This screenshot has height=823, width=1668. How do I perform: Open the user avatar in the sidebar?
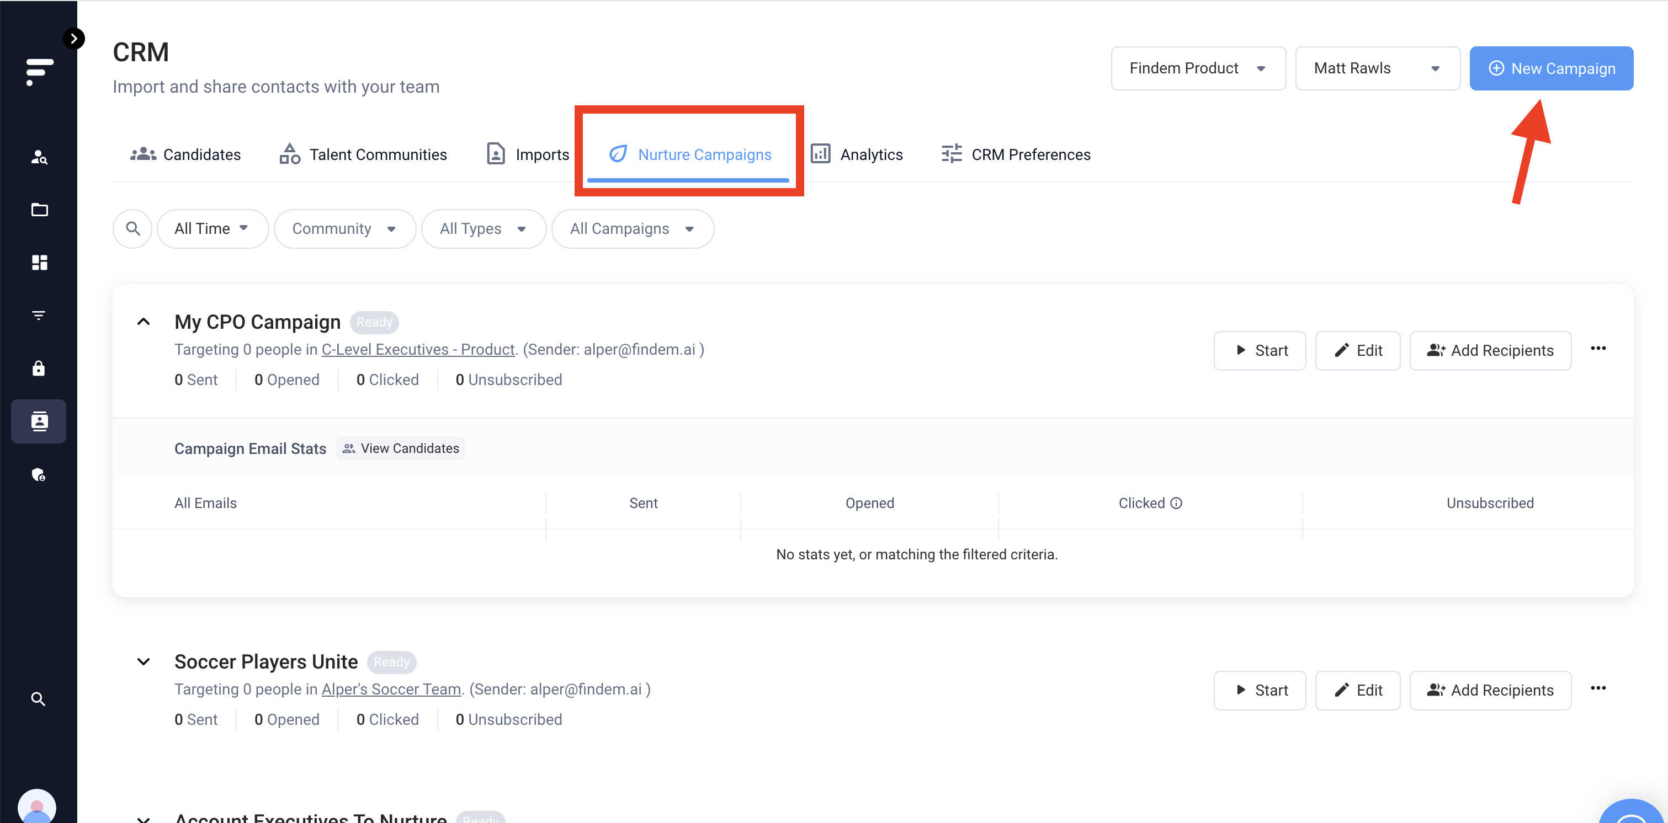click(x=37, y=806)
